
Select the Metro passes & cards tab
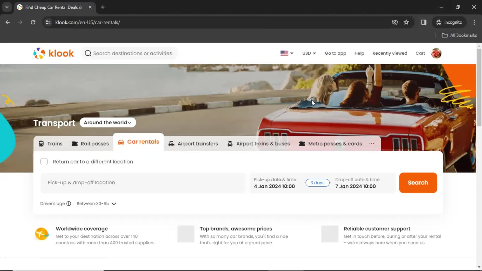click(x=335, y=143)
